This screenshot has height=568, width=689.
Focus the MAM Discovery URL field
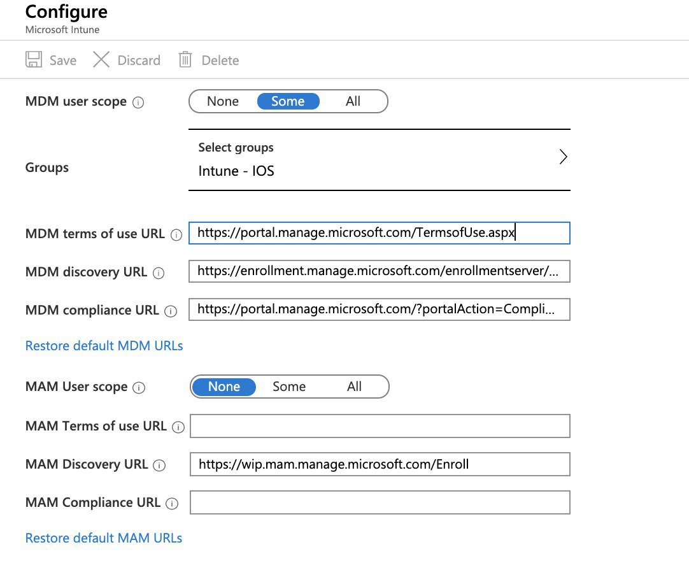380,464
